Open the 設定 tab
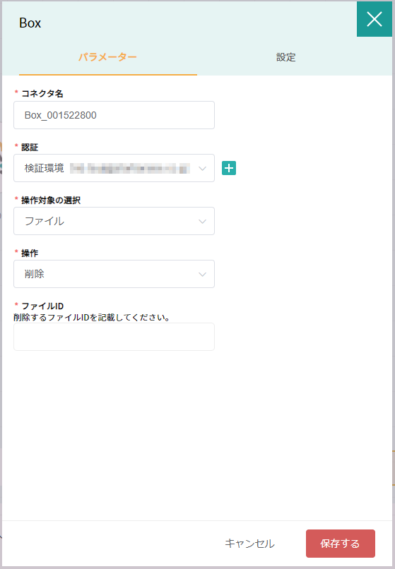The height and width of the screenshot is (569, 395). [286, 57]
